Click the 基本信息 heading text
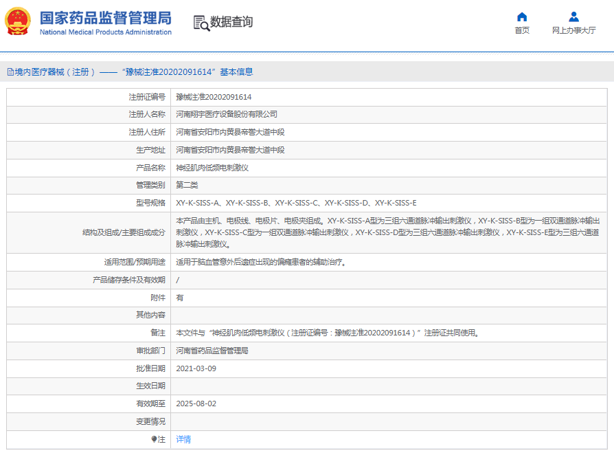This screenshot has width=614, height=453. click(x=236, y=72)
